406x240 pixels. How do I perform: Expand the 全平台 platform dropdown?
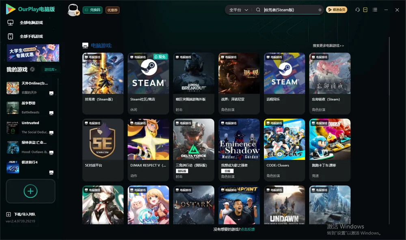click(x=238, y=10)
